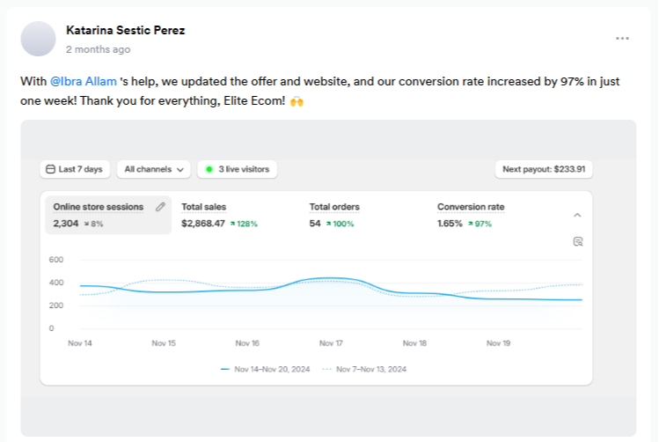The height and width of the screenshot is (442, 659).
Task: Click the raised hands emoji in the post
Action: (297, 103)
